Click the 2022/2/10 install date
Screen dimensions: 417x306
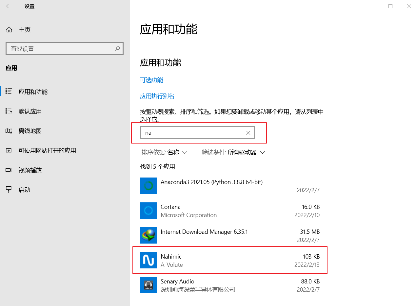307,215
